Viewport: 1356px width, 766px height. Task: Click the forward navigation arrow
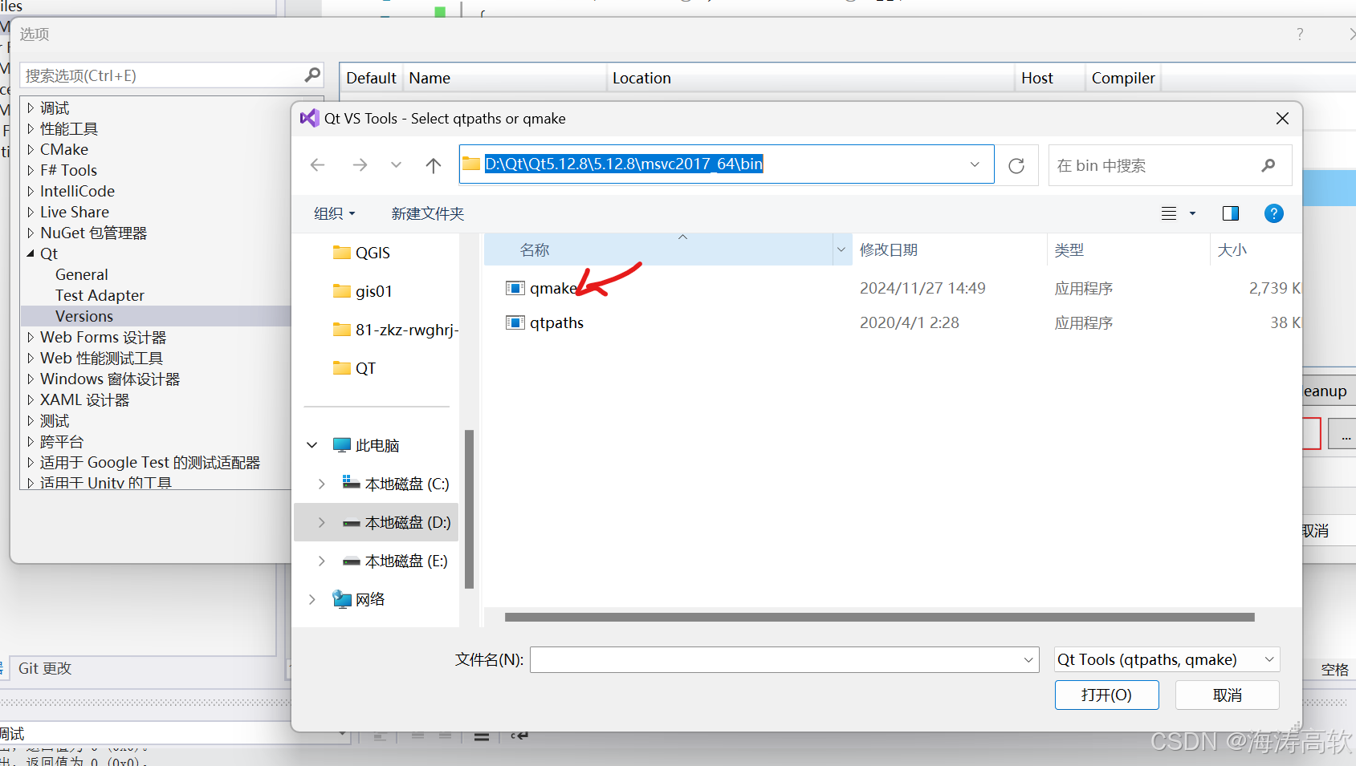359,164
